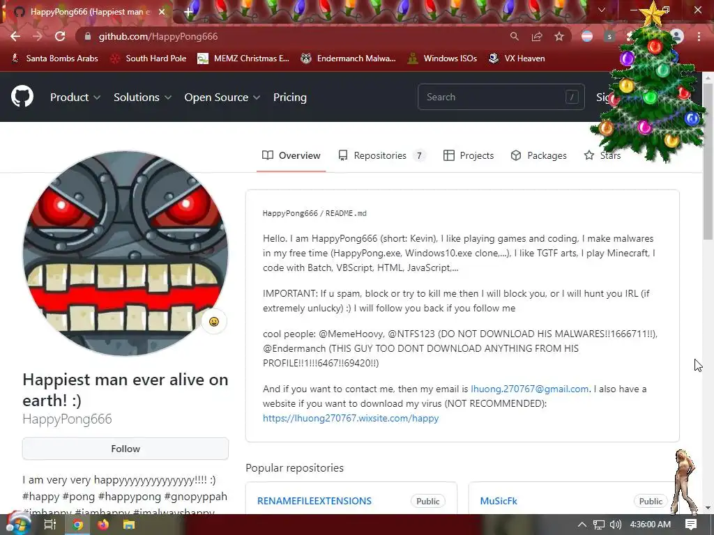Open the Pricing page
Image resolution: width=714 pixels, height=535 pixels.
pos(290,98)
